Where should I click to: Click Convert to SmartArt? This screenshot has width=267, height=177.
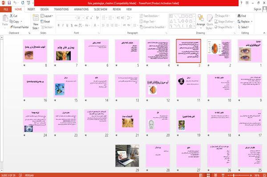point(153,27)
